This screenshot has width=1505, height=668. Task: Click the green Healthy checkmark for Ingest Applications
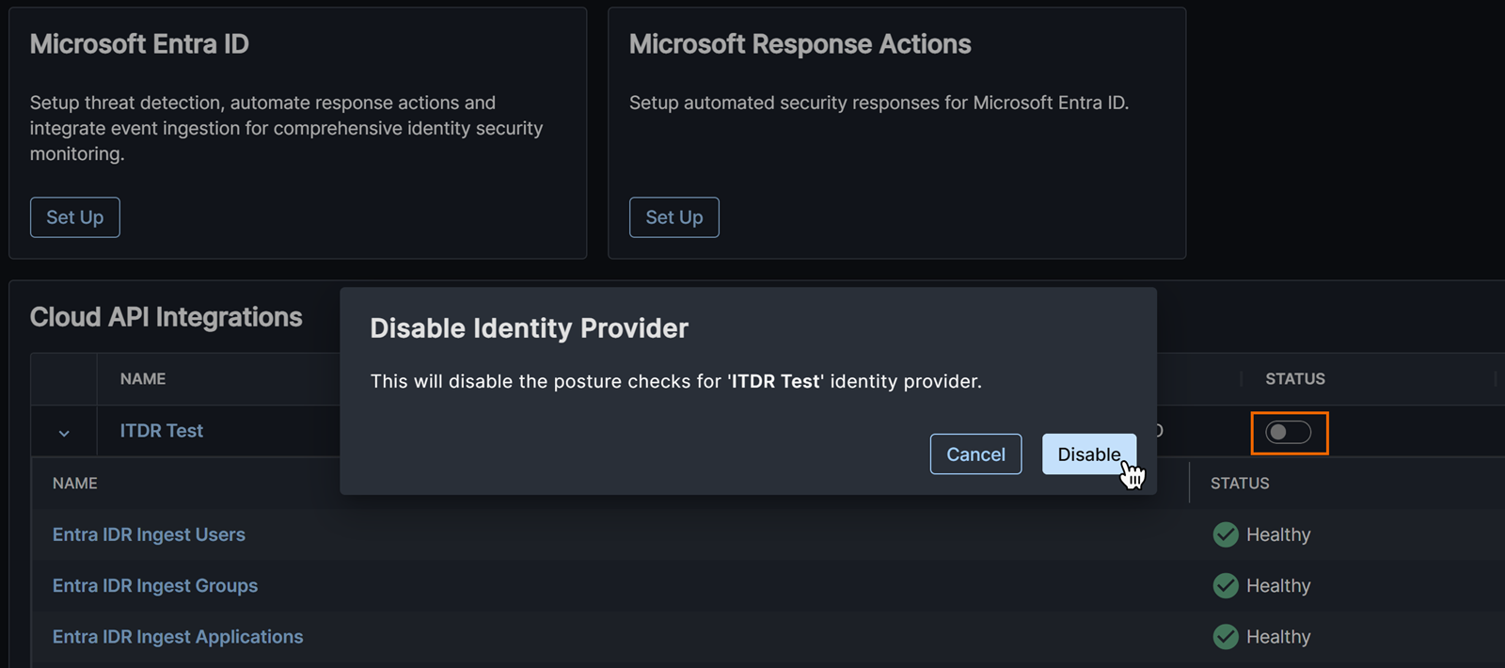1226,637
